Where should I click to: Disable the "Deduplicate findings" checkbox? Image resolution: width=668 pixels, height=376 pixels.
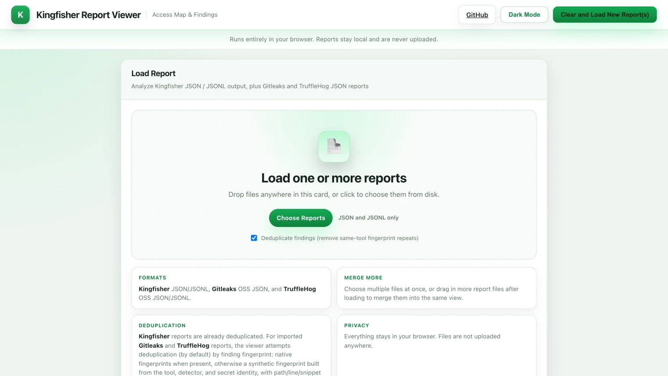coord(254,237)
